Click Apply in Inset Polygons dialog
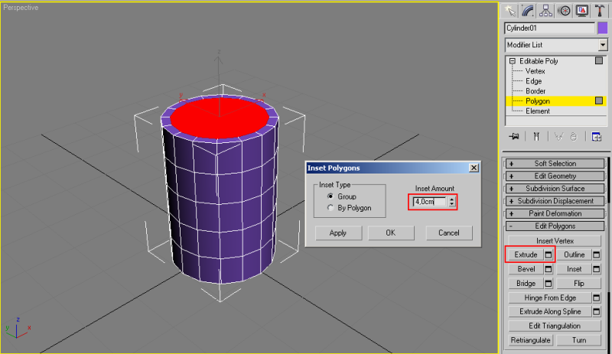 click(338, 233)
